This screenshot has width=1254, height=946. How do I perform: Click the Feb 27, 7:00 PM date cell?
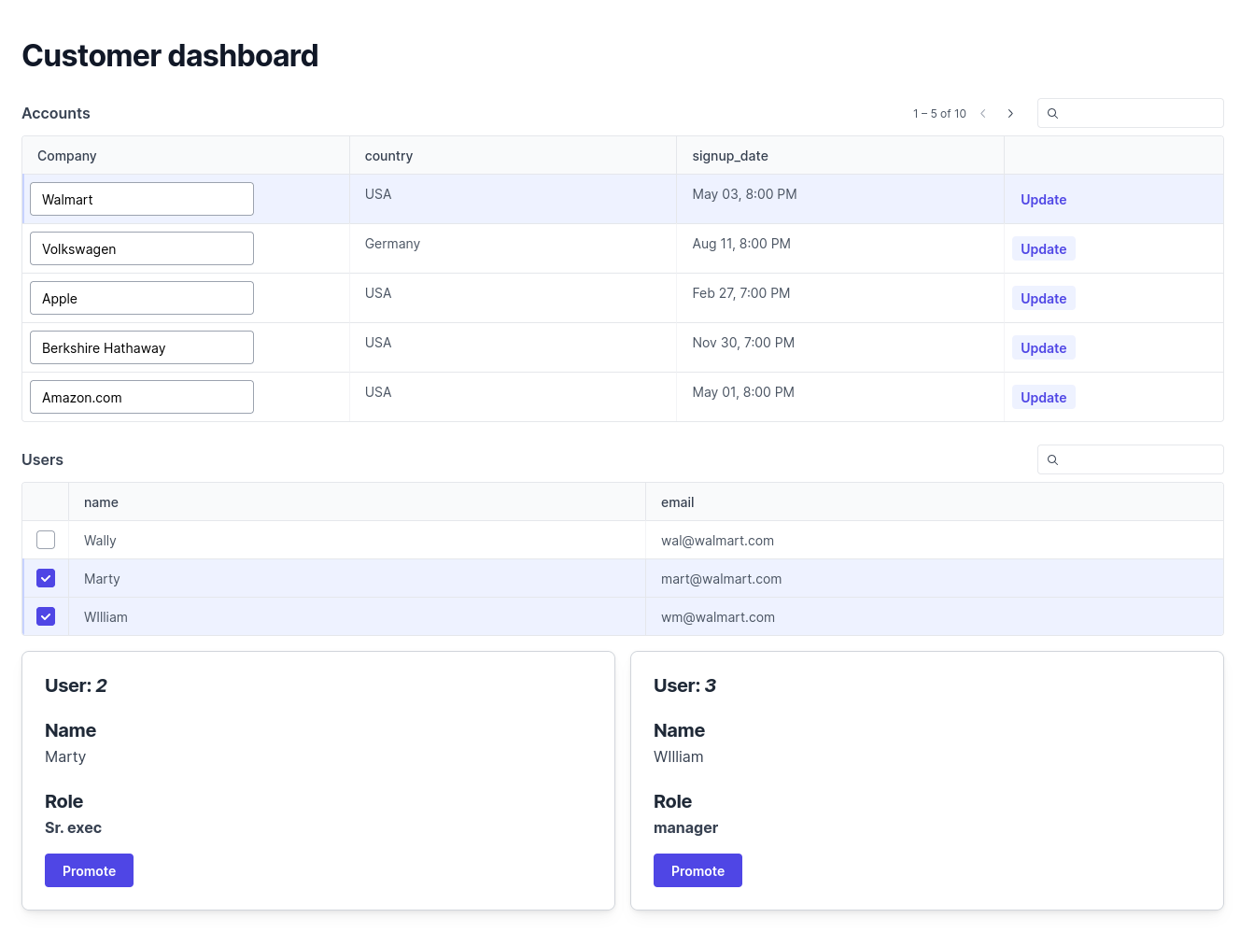pos(840,298)
